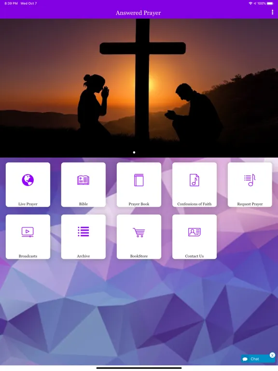Image resolution: width=278 pixels, height=371 pixels.
Task: Select the Confessions of Faith music-file icon
Action: pyautogui.click(x=195, y=180)
